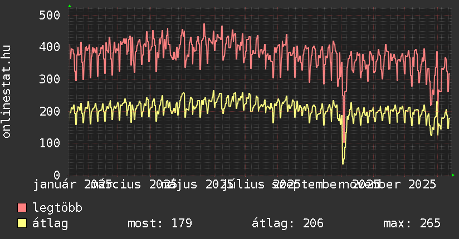Click the "max: 265" statistic
Screen dimensions: 459x239
click(412, 223)
